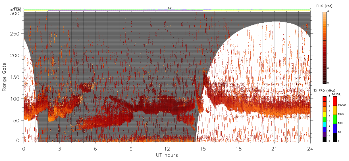The image size is (349, 161).
Task: Click the 'NOISE' legend title
Action: [x=336, y=94]
